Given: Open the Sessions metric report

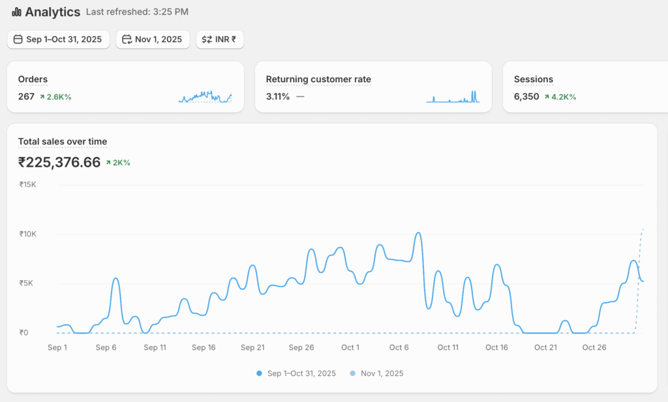Looking at the screenshot, I should coord(533,79).
